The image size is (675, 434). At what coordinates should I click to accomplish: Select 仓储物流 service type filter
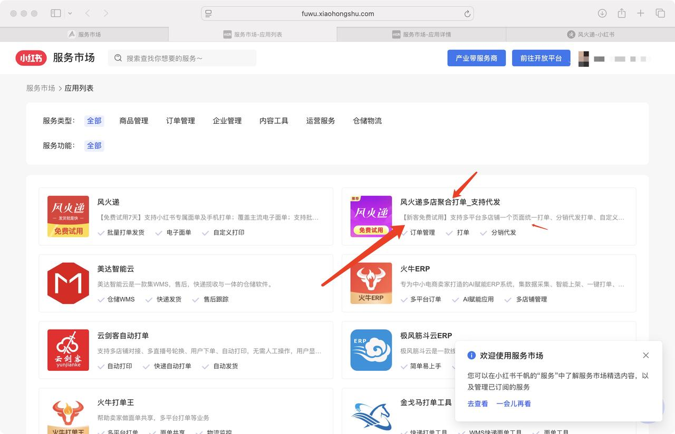[367, 121]
